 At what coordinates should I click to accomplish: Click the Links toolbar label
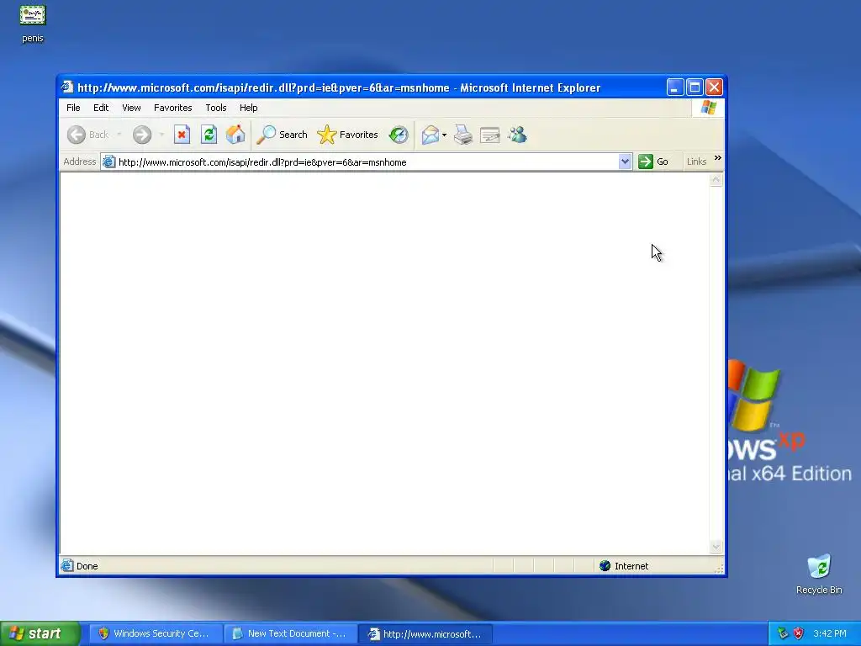[696, 161]
